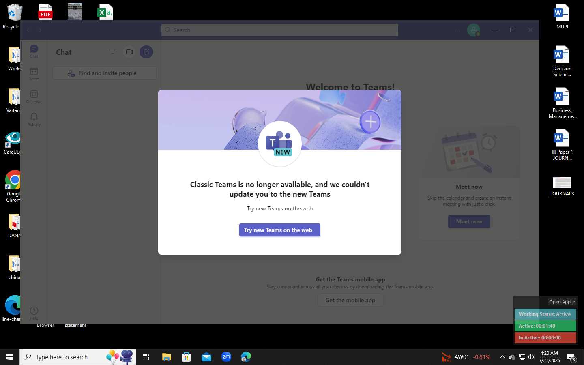This screenshot has height=365, width=584.
Task: Open Calendar in Teams sidebar
Action: pyautogui.click(x=34, y=97)
